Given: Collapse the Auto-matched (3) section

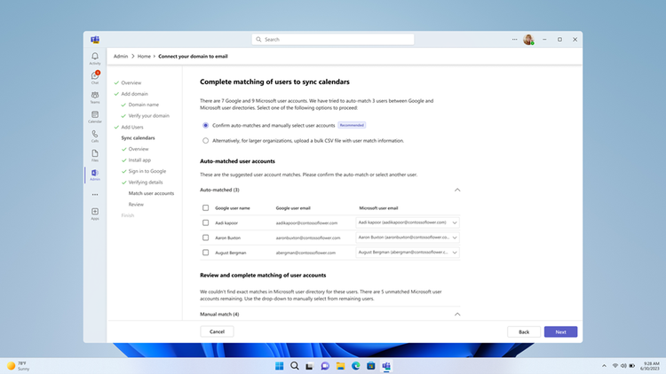Looking at the screenshot, I should pyautogui.click(x=457, y=190).
